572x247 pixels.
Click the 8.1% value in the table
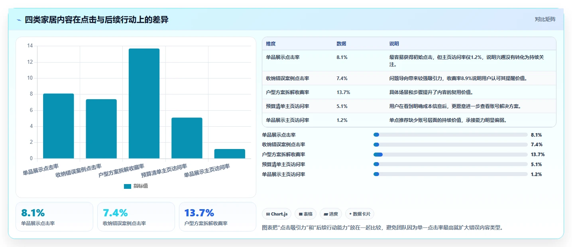point(342,57)
